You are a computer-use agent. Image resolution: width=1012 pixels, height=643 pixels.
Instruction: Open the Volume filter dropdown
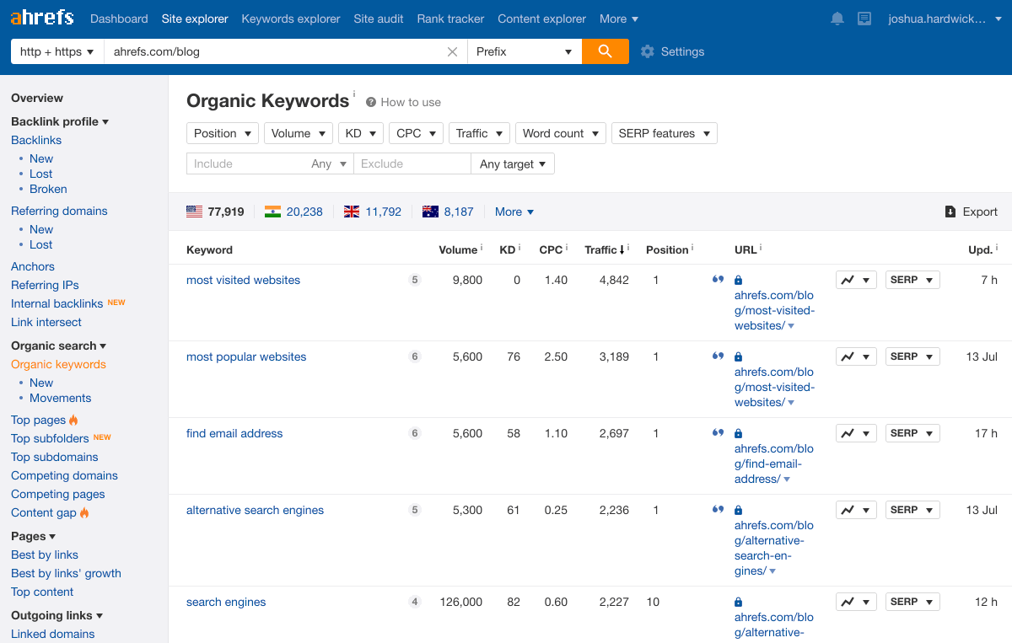point(298,132)
